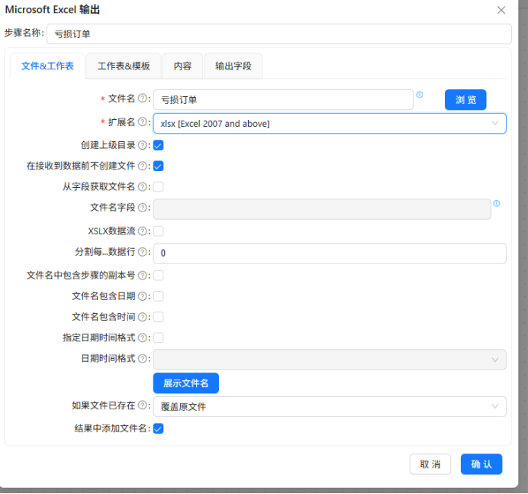Open the 输出字段 tab
The height and width of the screenshot is (494, 528).
click(233, 66)
